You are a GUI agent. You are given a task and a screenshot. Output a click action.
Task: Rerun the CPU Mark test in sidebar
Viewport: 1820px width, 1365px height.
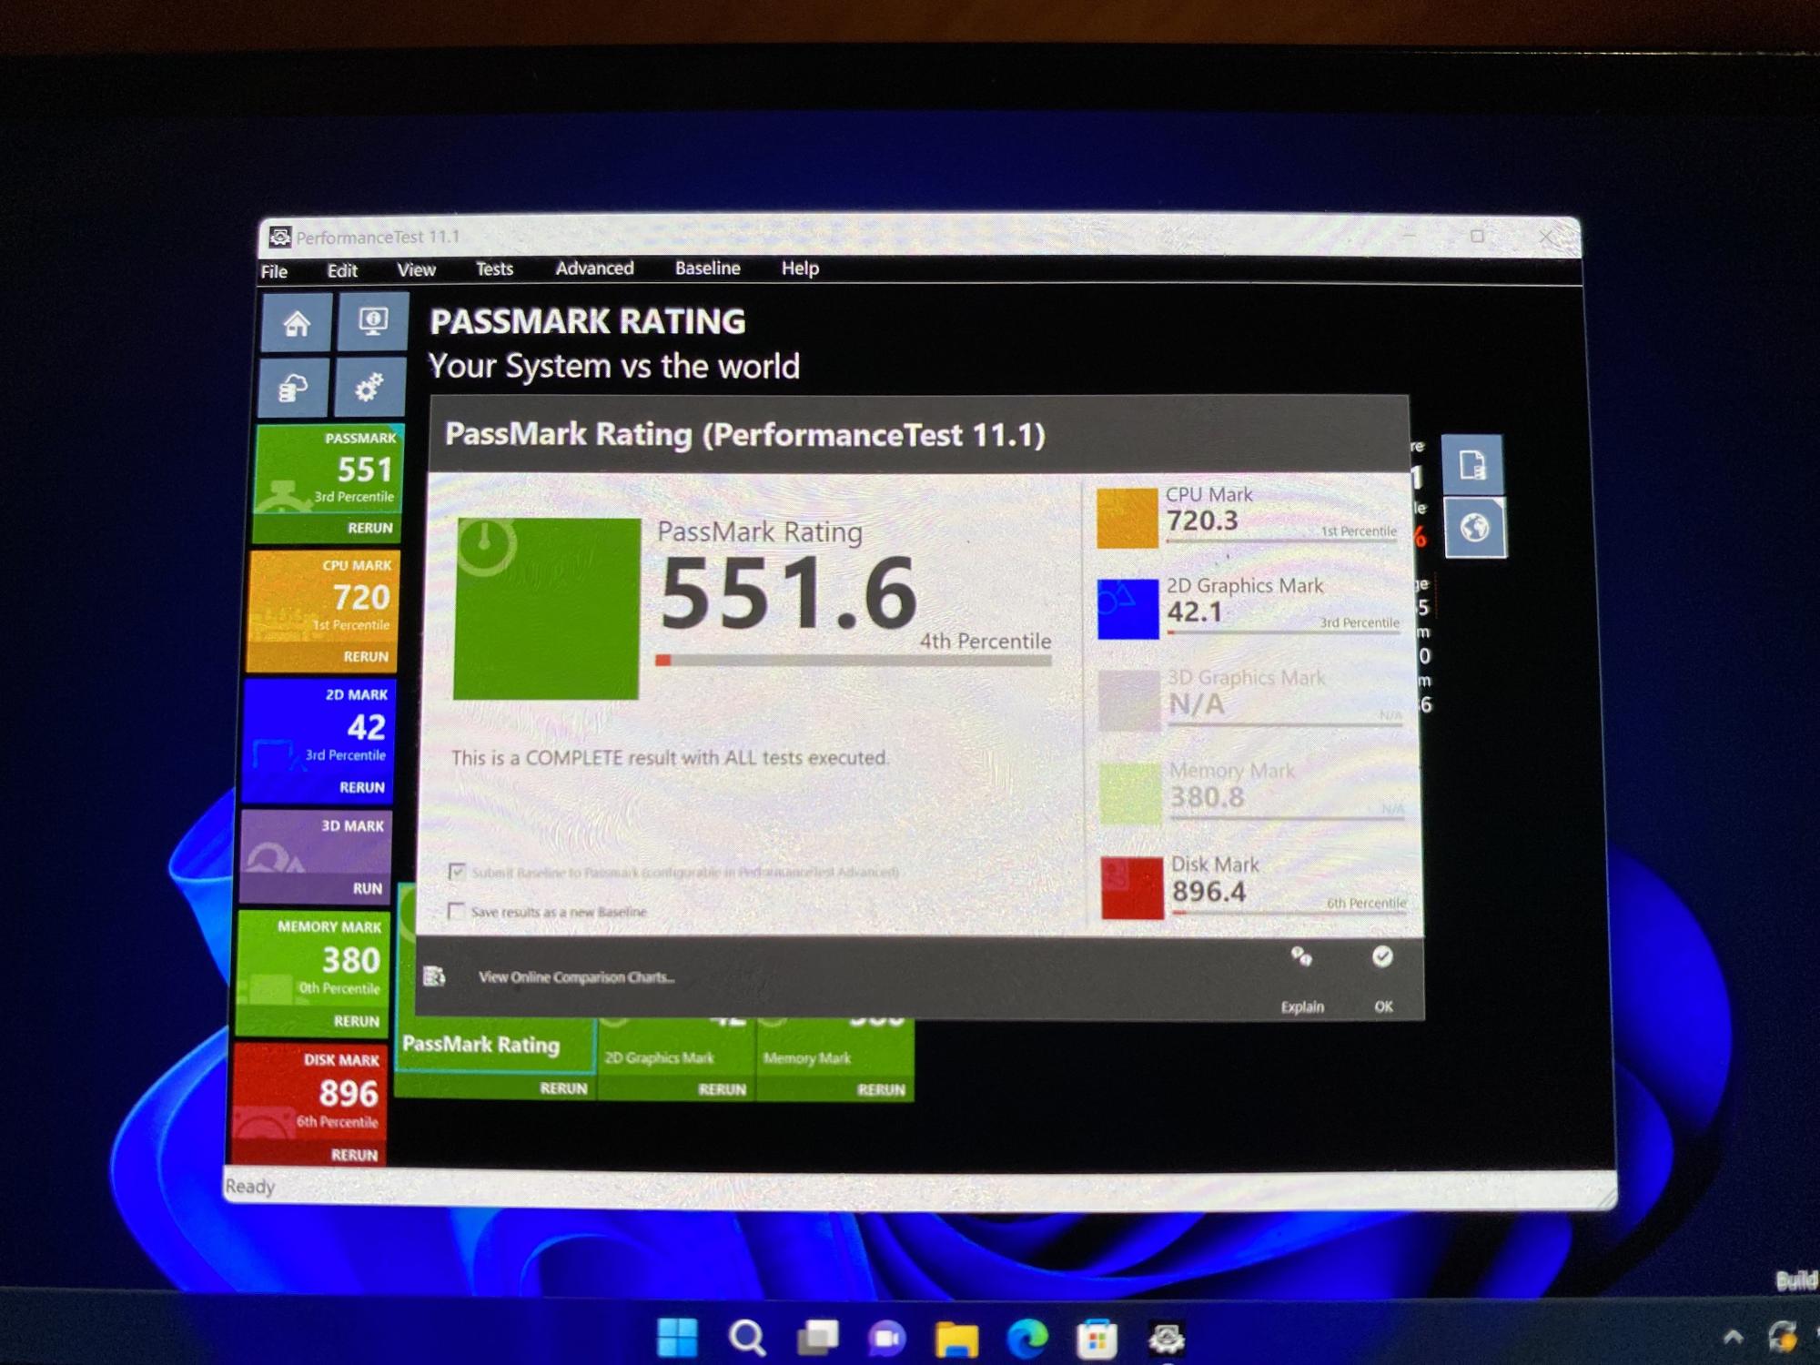(x=366, y=656)
